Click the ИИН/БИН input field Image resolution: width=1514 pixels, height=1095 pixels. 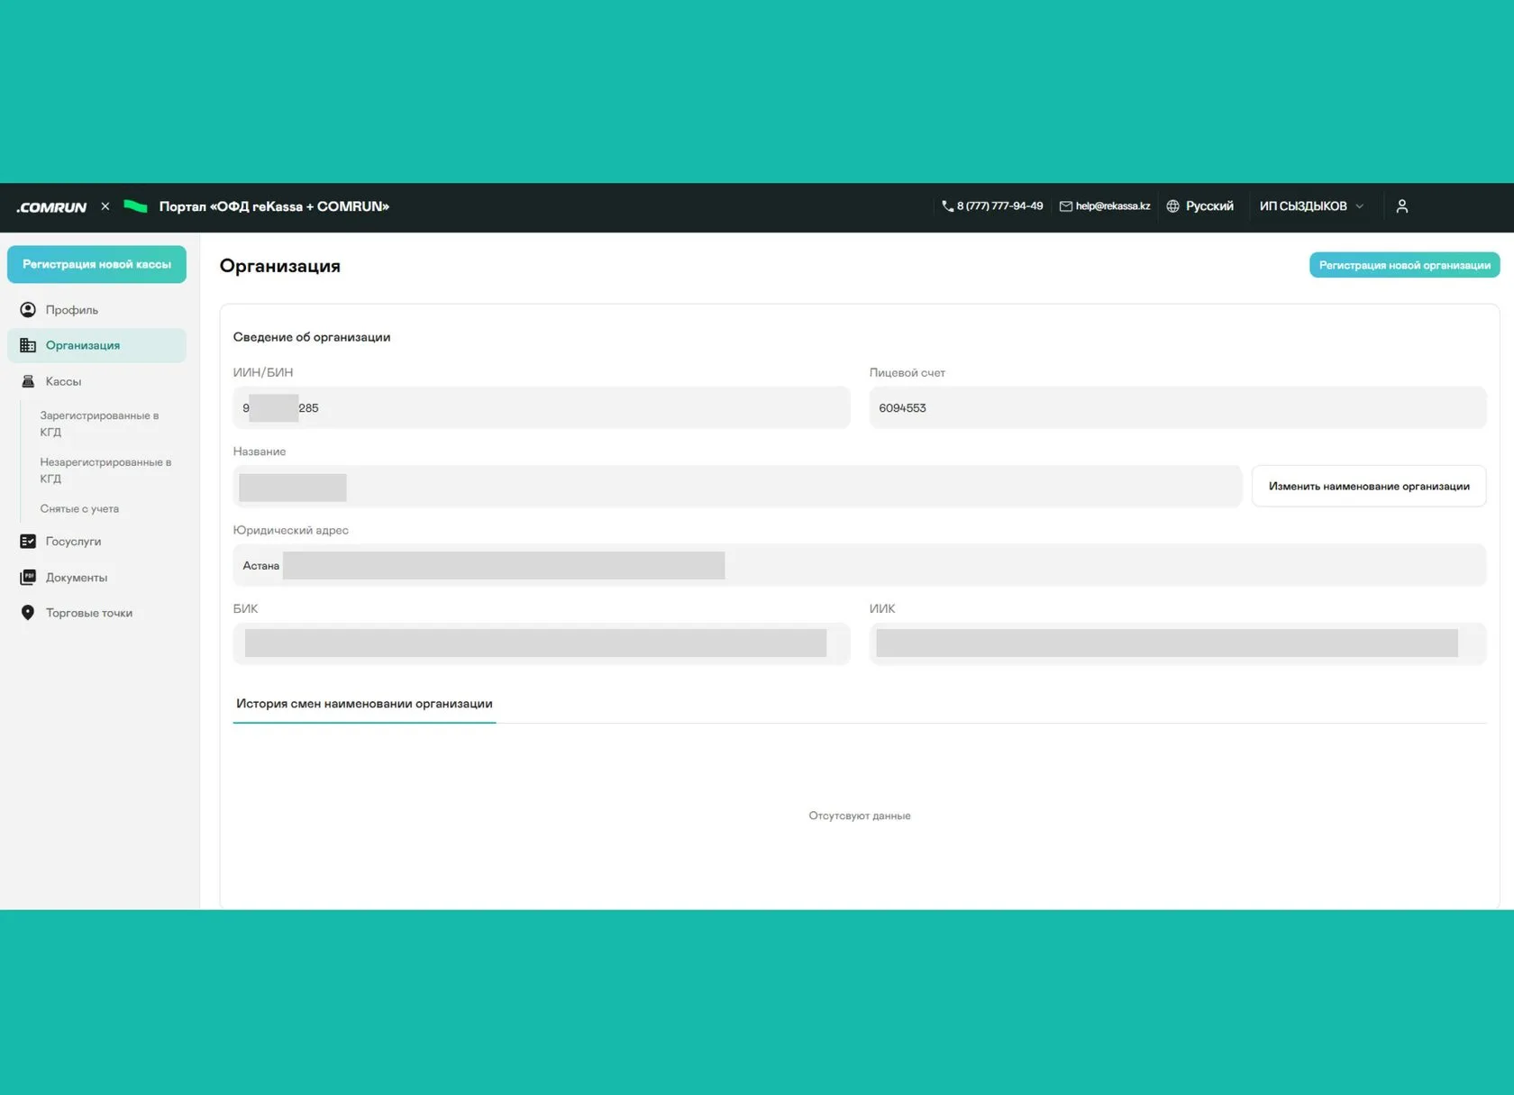[x=542, y=407]
